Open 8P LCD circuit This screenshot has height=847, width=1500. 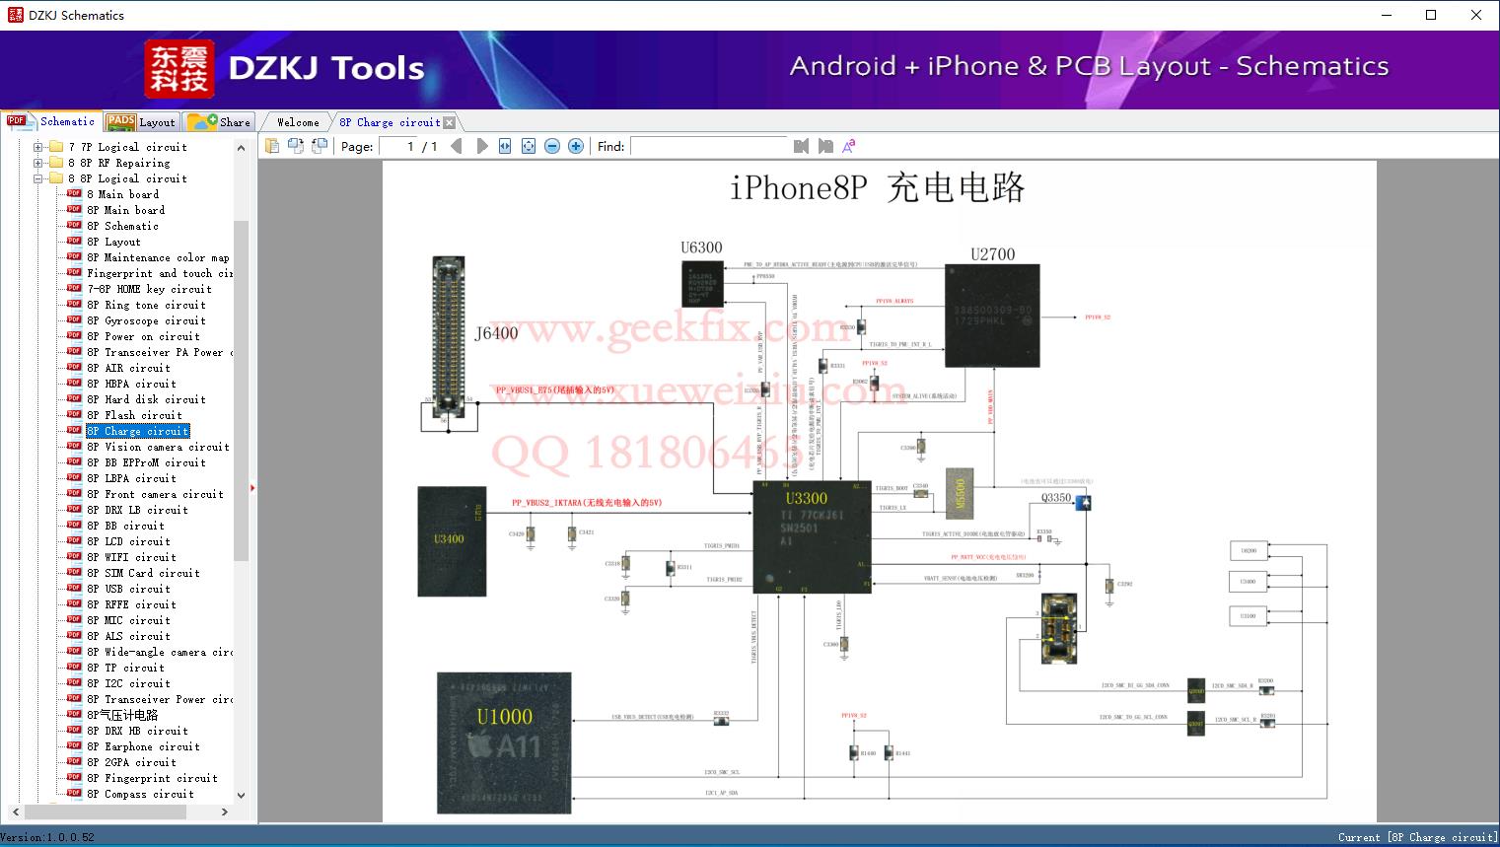coord(128,541)
